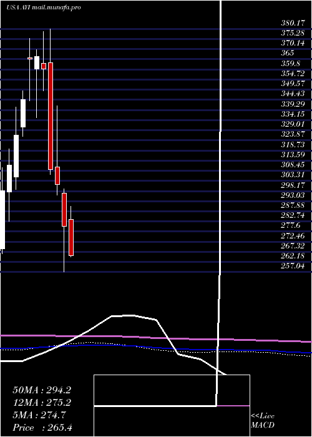The width and height of the screenshot is (312, 437).
Task: Click the 313.59 price axis label
Action: coord(293,155)
